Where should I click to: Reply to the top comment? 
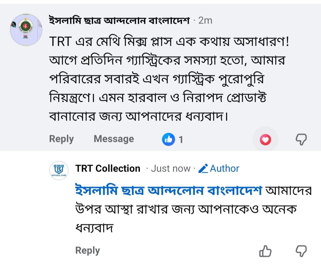click(x=62, y=139)
